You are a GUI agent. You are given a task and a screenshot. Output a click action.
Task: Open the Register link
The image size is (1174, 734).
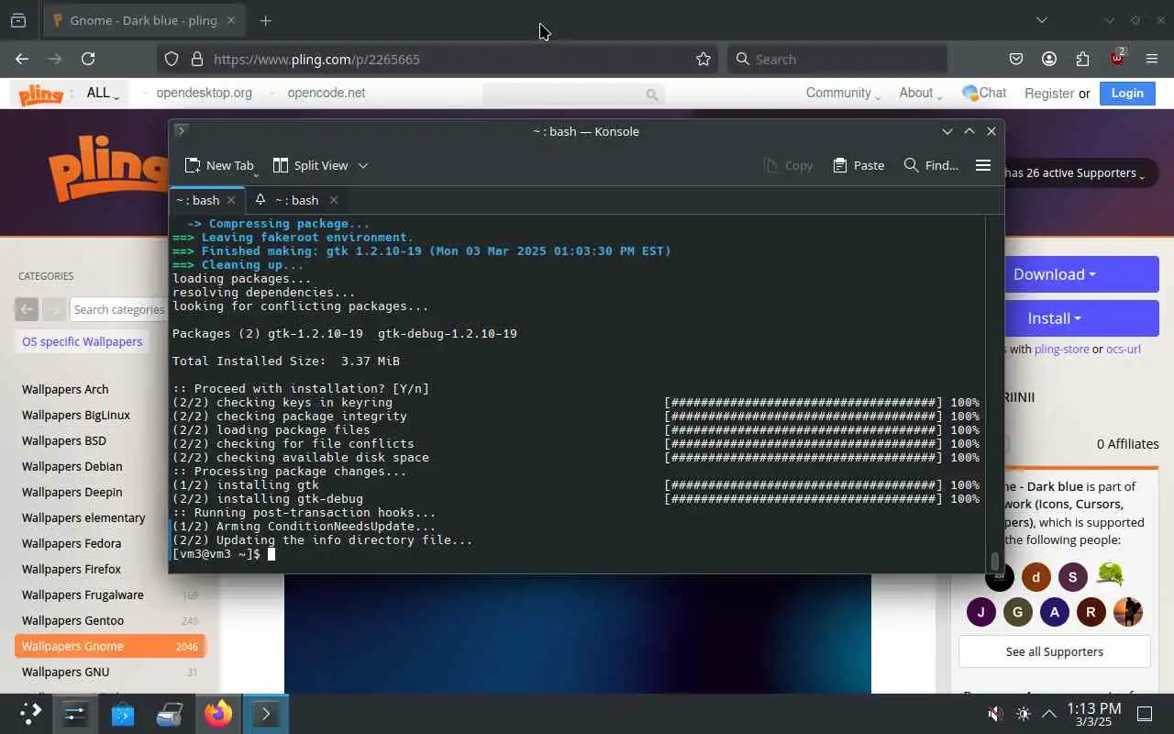(x=1049, y=94)
